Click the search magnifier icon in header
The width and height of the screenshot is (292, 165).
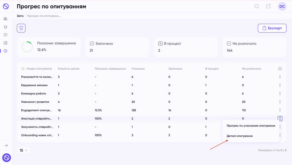[x=257, y=6]
